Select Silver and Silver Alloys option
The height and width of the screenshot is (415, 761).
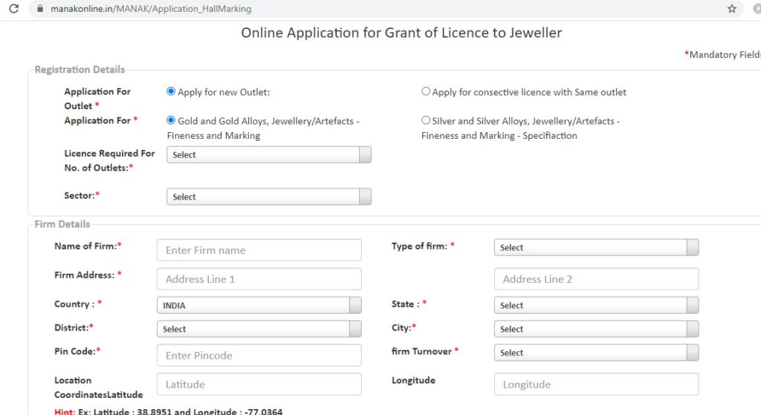coord(426,120)
